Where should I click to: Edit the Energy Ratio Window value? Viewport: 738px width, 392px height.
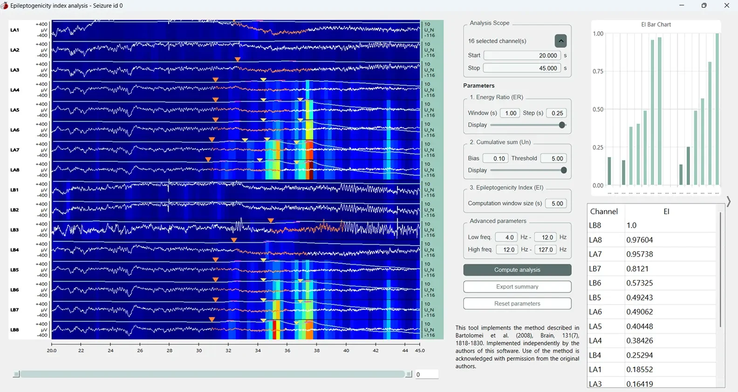510,113
